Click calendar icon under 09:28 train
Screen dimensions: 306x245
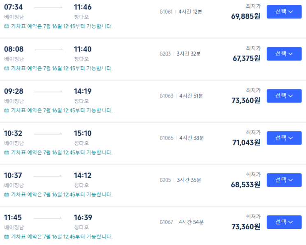(x=7, y=110)
